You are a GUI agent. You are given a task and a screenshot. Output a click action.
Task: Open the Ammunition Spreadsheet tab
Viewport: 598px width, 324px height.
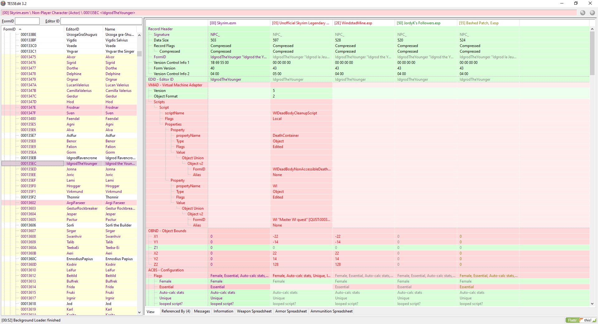click(331, 311)
